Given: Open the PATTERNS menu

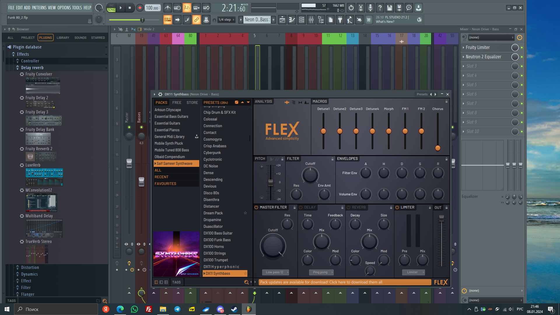Looking at the screenshot, I should [x=39, y=8].
